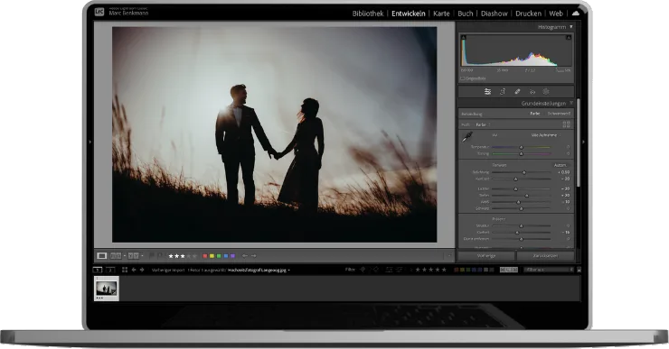
Task: Collapse the Grundeinstellungen panel
Action: coord(570,104)
